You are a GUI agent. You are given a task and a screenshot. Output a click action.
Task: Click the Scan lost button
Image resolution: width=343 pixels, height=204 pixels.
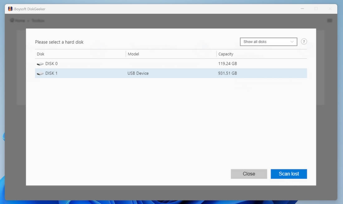point(289,174)
